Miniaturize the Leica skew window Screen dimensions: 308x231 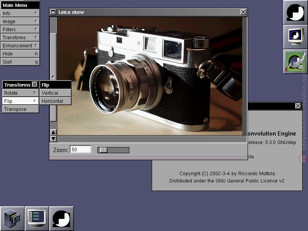pos(53,12)
